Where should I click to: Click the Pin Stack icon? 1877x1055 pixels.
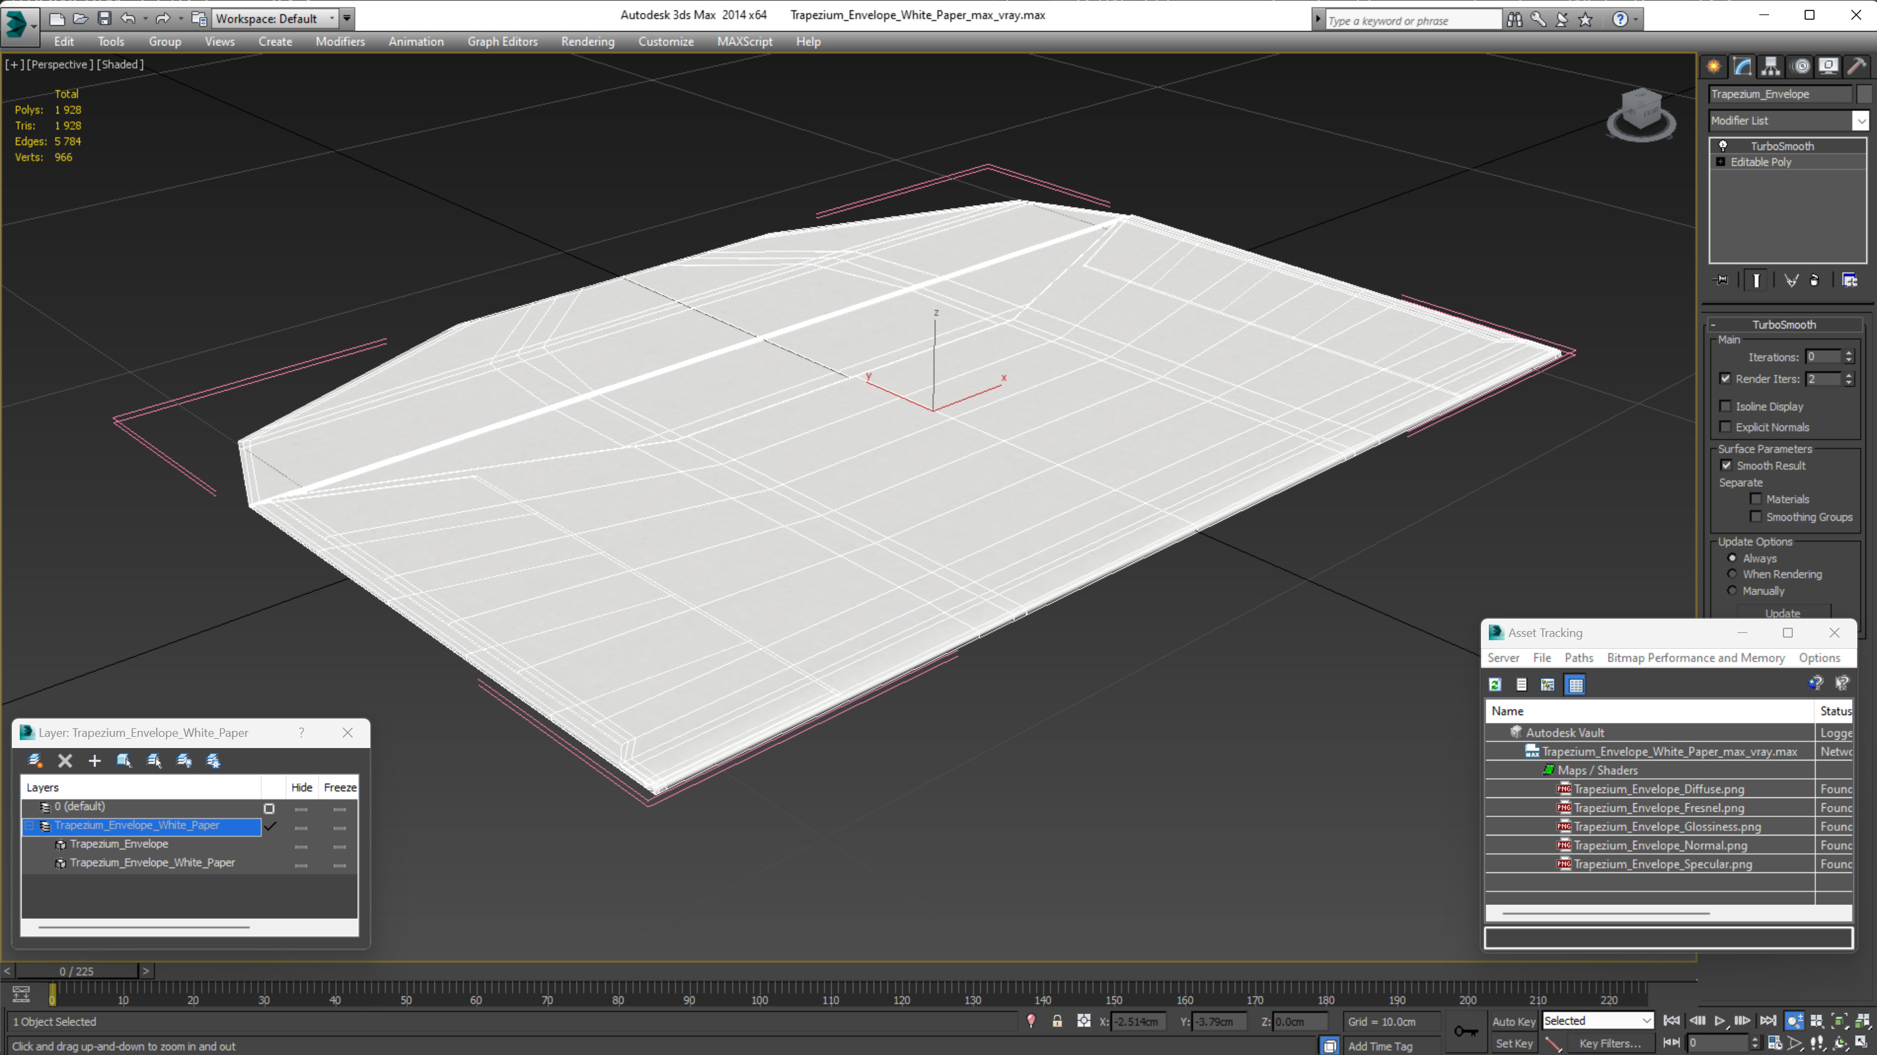pos(1721,280)
